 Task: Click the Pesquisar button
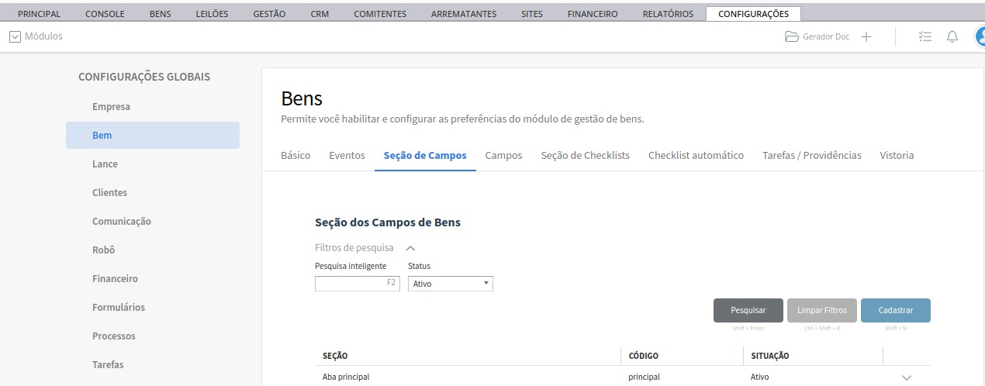748,310
